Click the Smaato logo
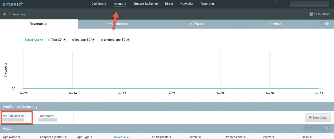The height and width of the screenshot is (139, 334). pos(13,4)
